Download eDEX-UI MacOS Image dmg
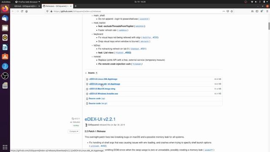 tap(102, 89)
